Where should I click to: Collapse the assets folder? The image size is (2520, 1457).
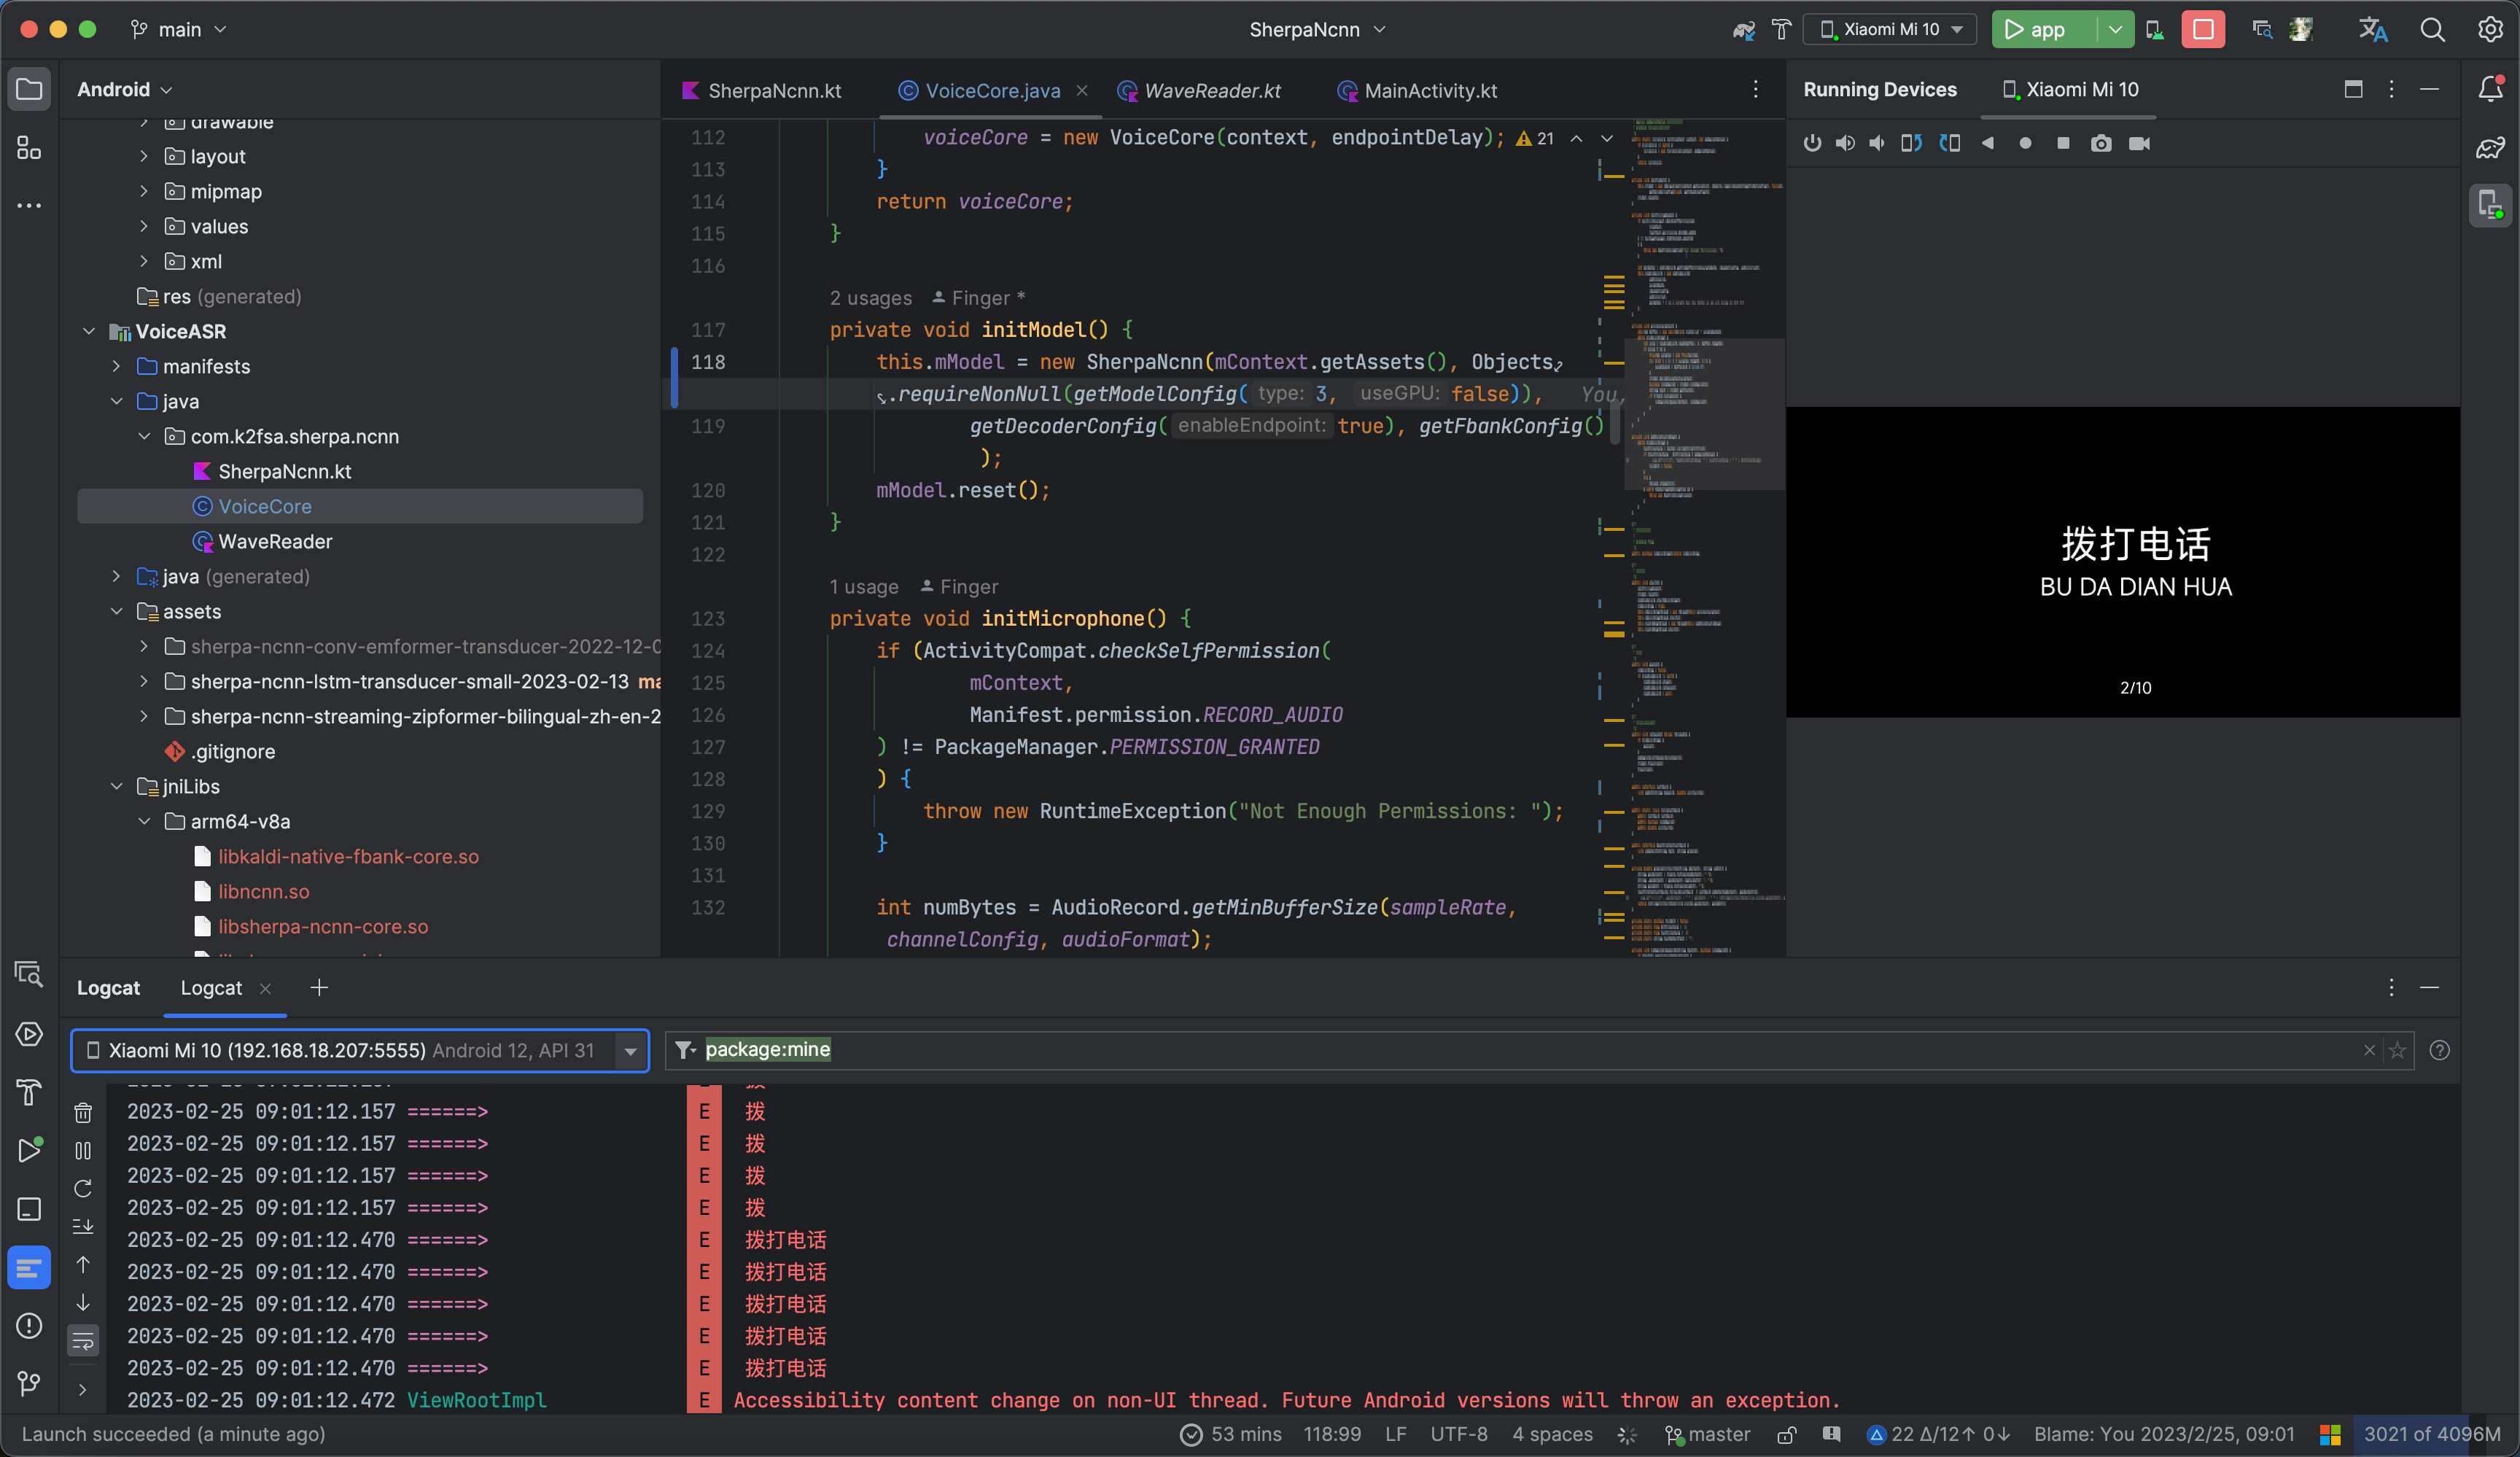(117, 611)
